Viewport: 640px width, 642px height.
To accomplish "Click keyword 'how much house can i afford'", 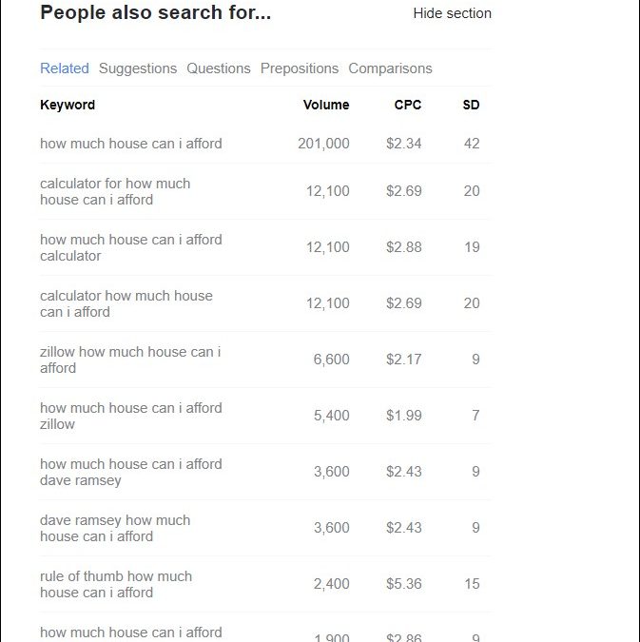I will tap(131, 144).
